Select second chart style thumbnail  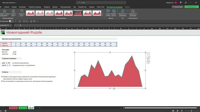point(40,13)
